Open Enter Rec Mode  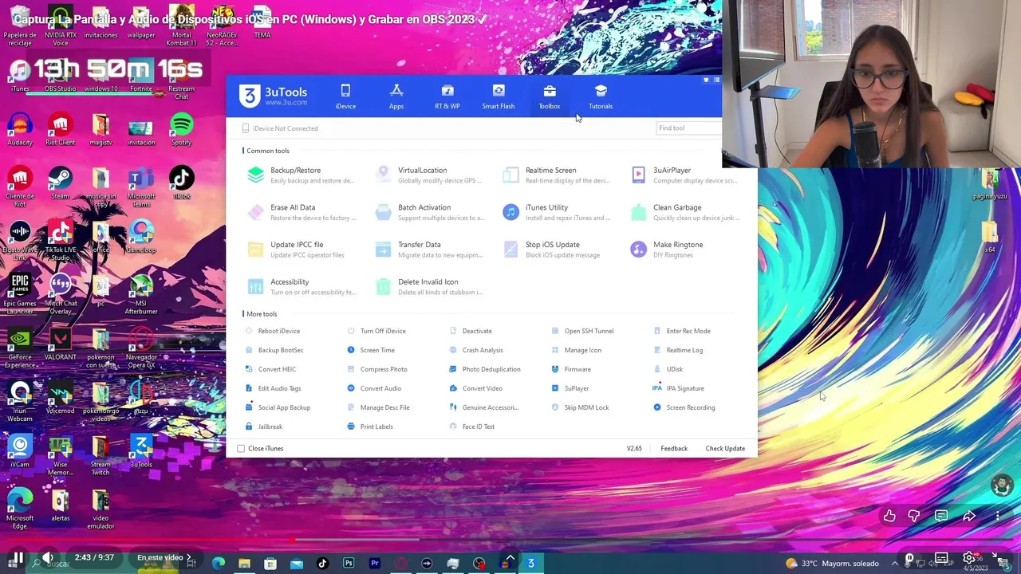[x=682, y=331]
